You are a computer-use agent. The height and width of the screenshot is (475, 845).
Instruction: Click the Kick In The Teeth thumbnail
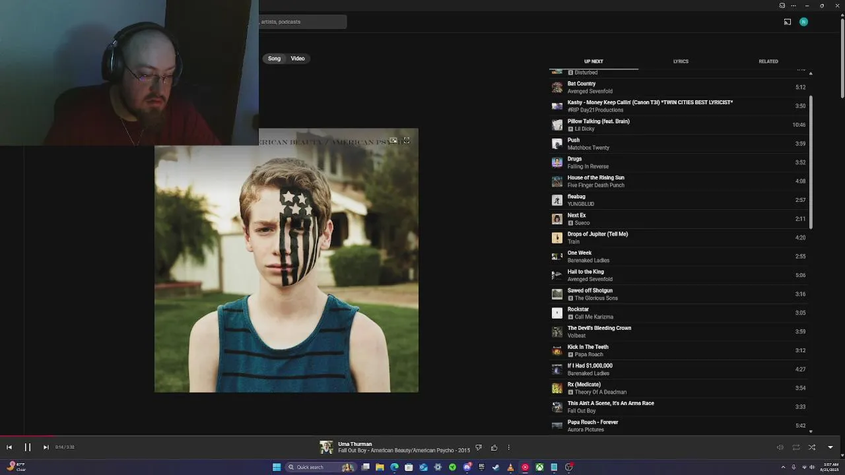pos(557,350)
